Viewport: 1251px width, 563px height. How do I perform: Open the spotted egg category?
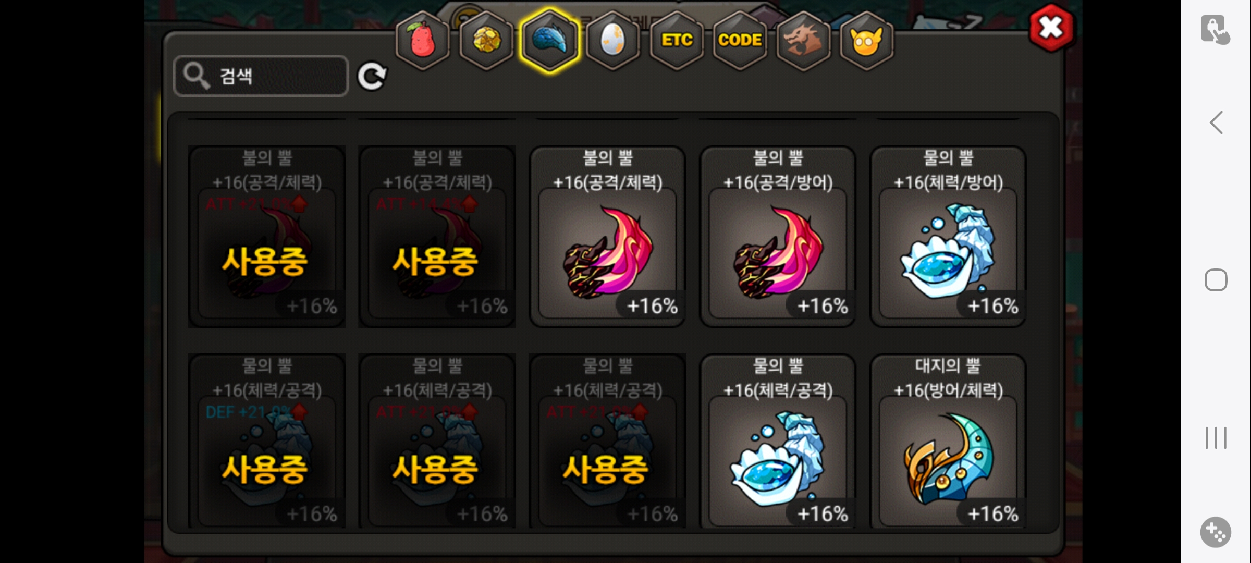coord(613,41)
